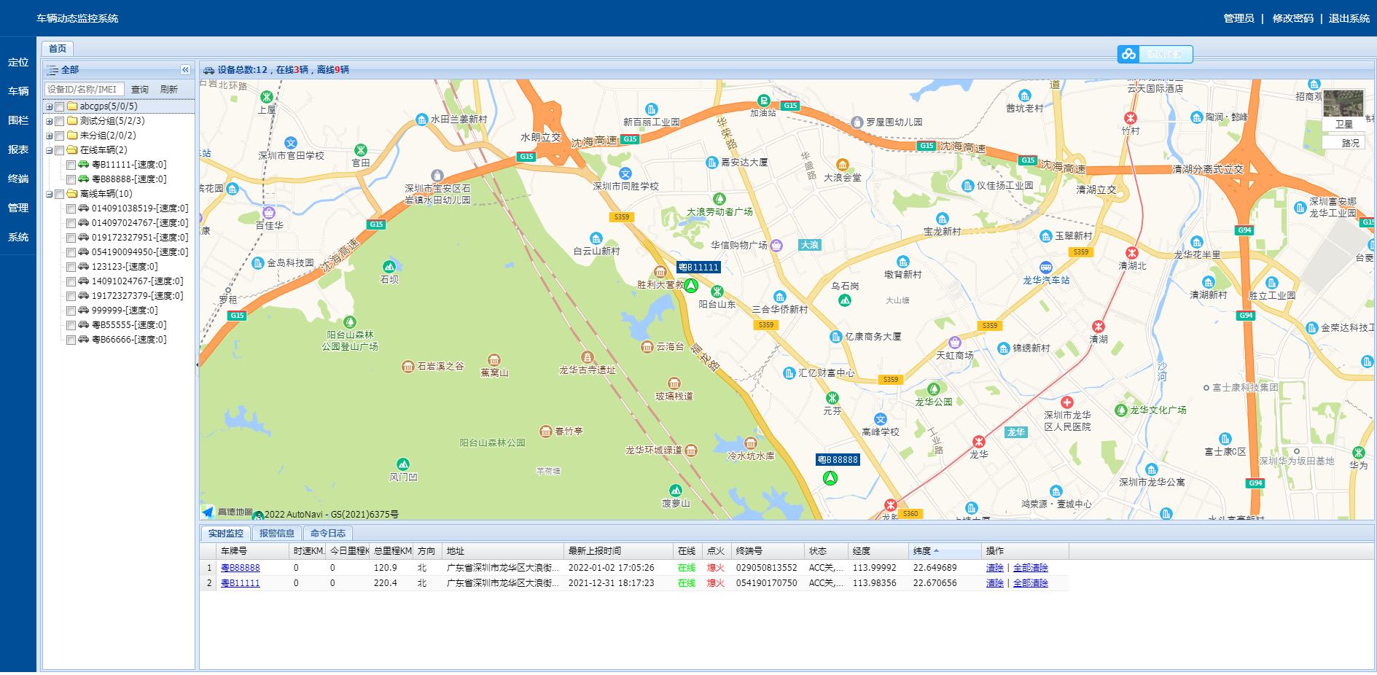Click the green vehicle marker labeled 粤B11111 on the map
1377x675 pixels.
(691, 285)
